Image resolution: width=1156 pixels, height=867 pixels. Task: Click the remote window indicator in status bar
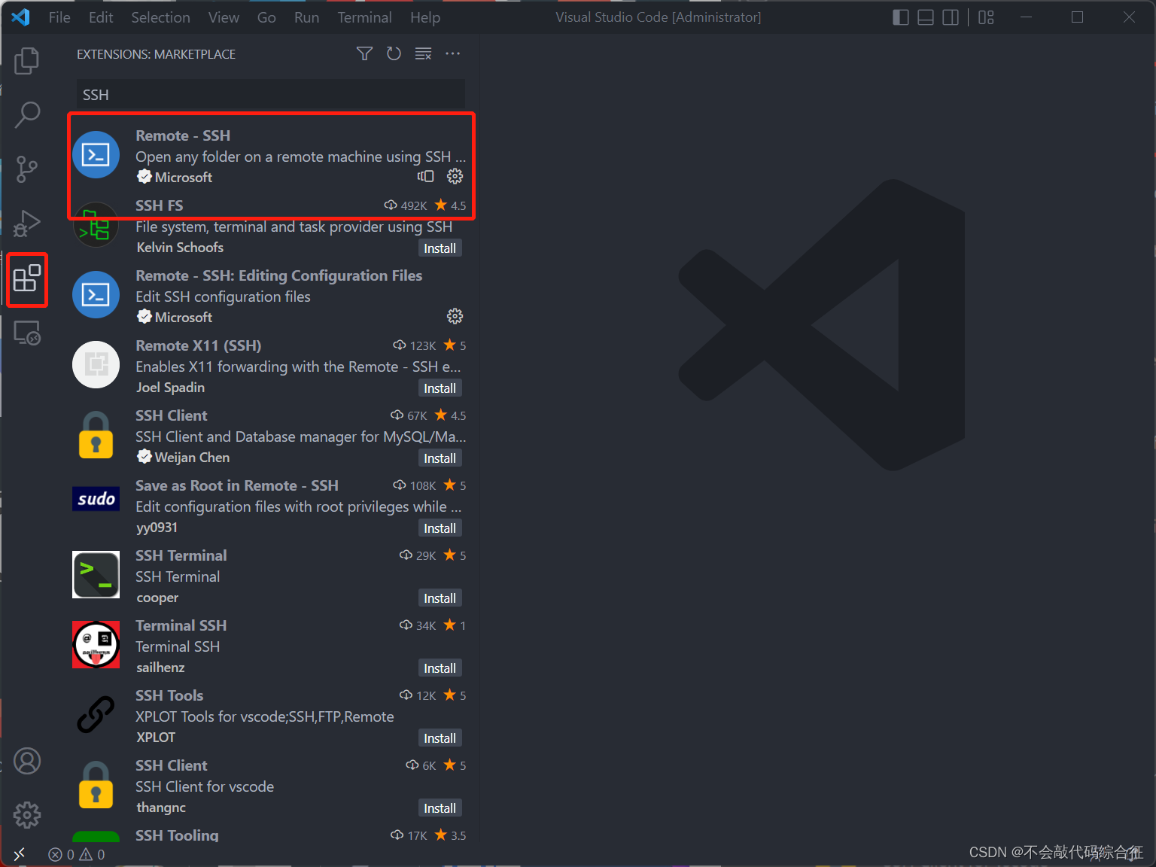[20, 854]
